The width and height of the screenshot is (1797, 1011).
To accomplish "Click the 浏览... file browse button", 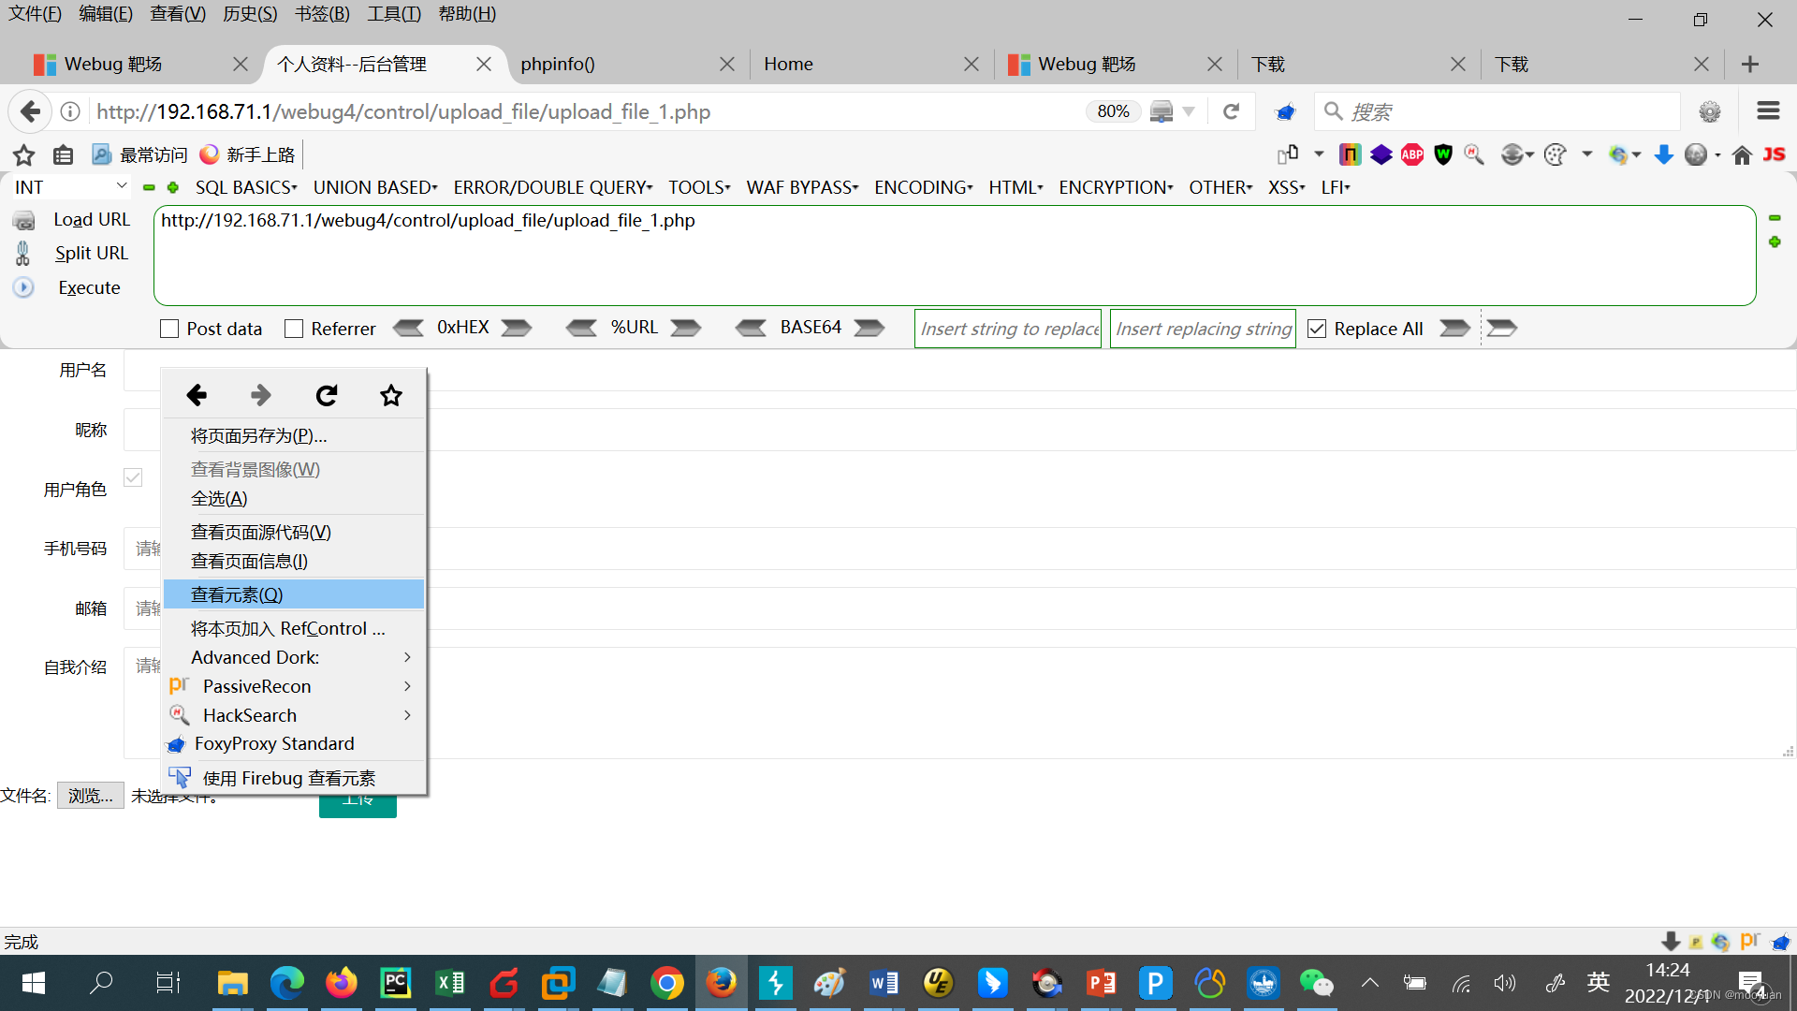I will 90,796.
